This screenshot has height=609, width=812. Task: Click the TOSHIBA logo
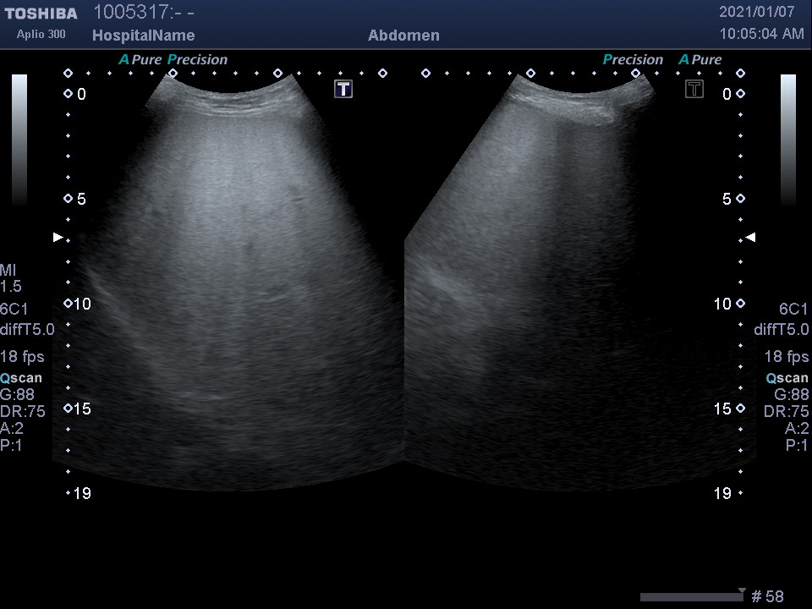pos(41,14)
